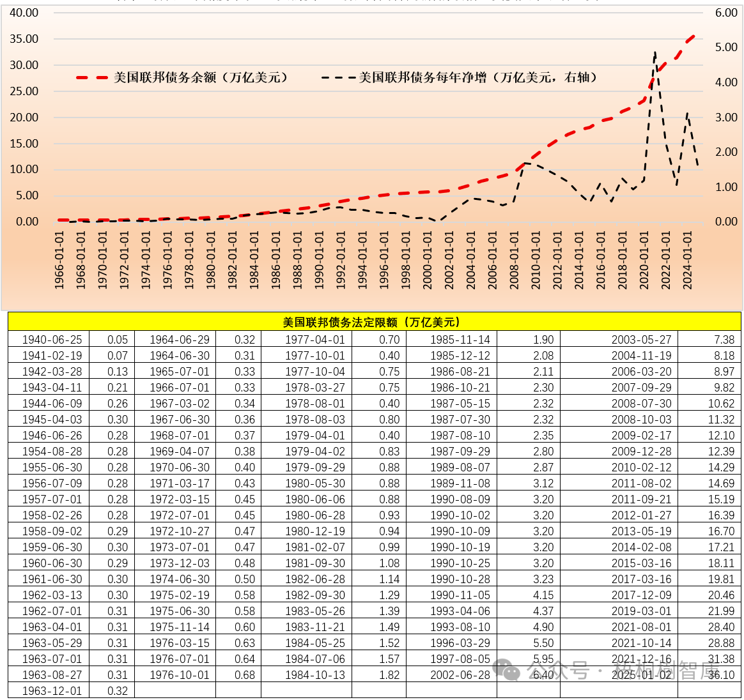Screen dimensions: 744x700
Task: Click the red dashed legend line marker
Action: pos(91,77)
